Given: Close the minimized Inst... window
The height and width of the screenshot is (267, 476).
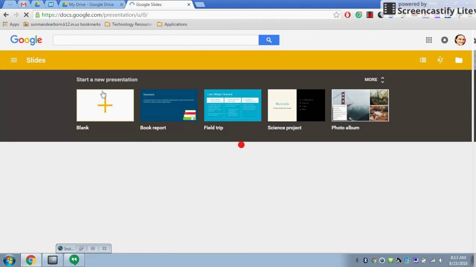Looking at the screenshot, I should [x=104, y=248].
